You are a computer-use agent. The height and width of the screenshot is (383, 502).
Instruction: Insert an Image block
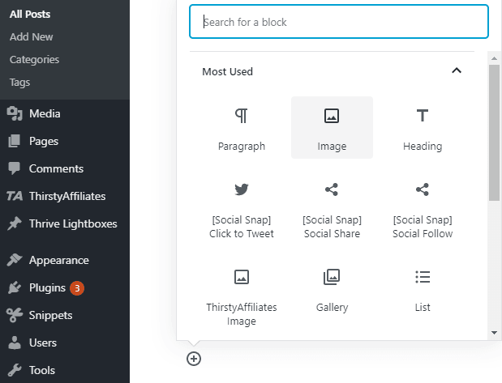(x=332, y=128)
